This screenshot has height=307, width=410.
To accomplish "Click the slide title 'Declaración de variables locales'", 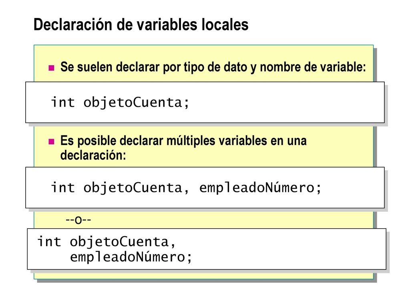I will (x=141, y=24).
